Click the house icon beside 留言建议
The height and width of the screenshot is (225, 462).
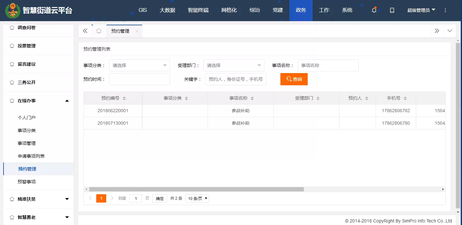click(12, 64)
